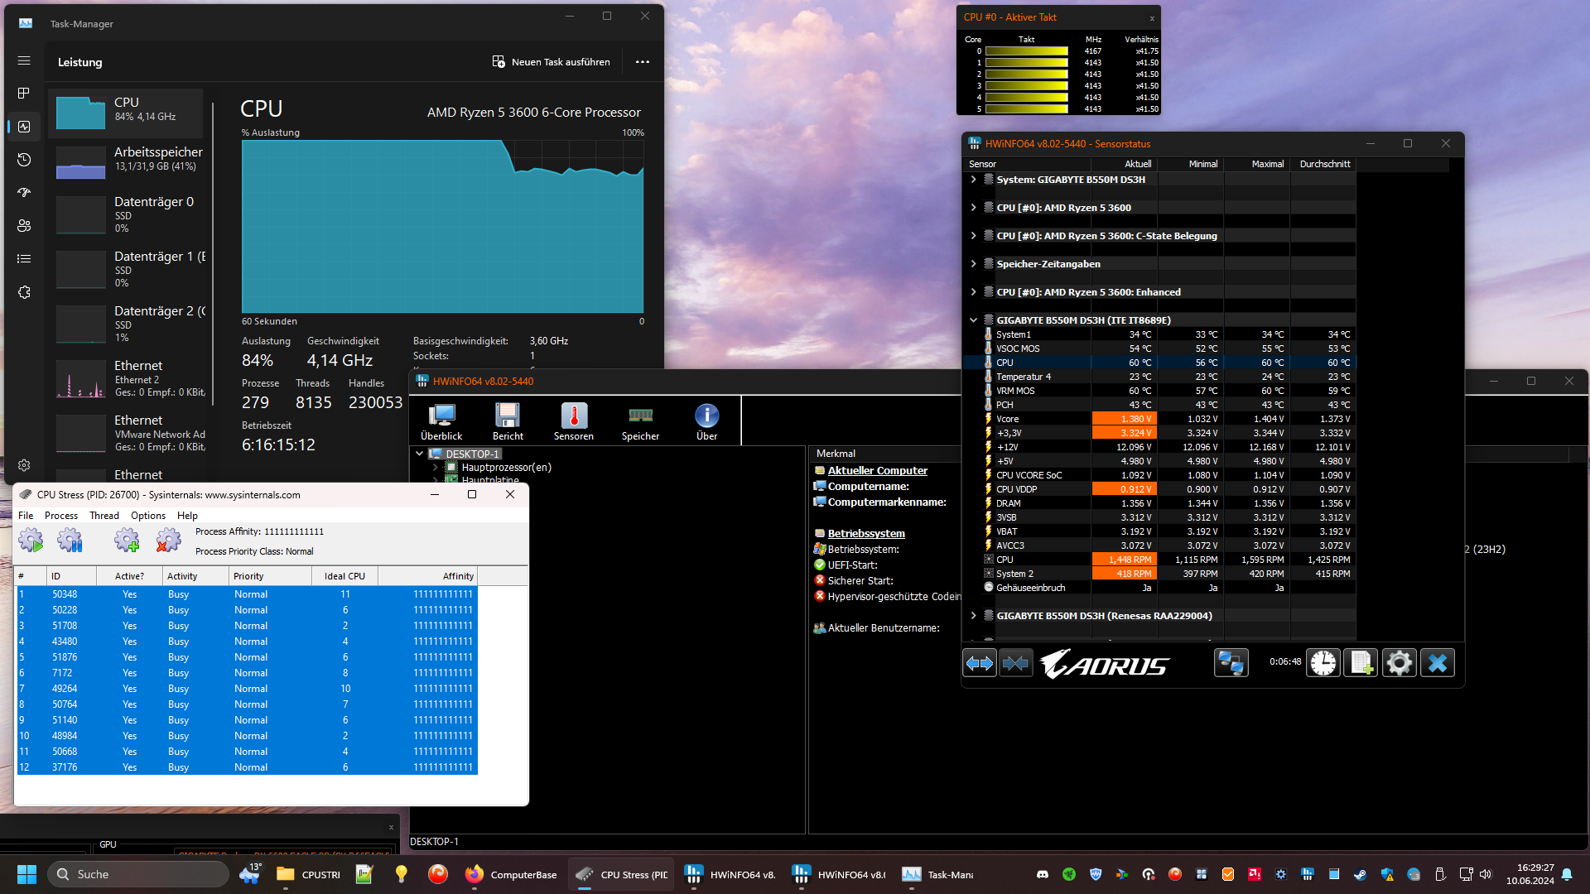Open HWiNFO sensor settings gear icon
1590x894 pixels.
pos(1399,663)
